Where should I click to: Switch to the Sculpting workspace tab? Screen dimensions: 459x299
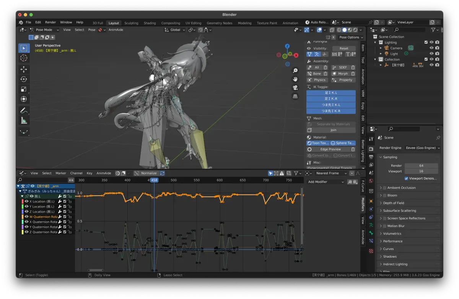click(x=131, y=23)
